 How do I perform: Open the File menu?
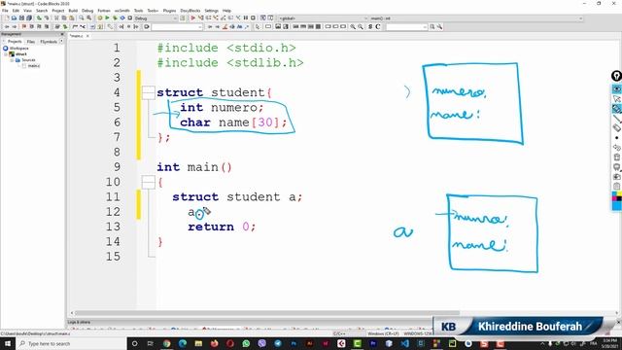(x=5, y=11)
